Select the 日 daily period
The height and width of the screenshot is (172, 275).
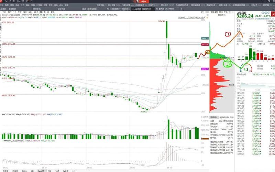(x=41, y=12)
